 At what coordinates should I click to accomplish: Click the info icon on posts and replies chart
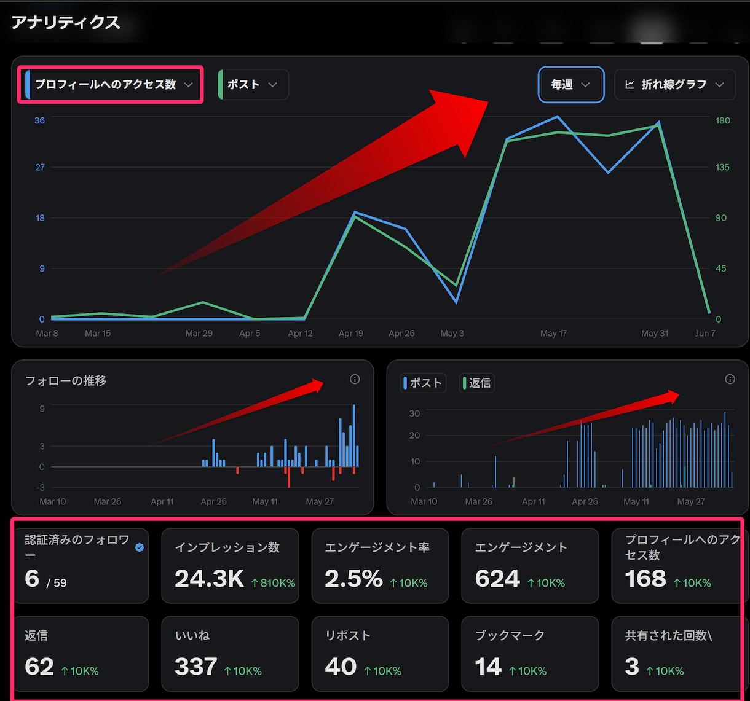(x=730, y=379)
